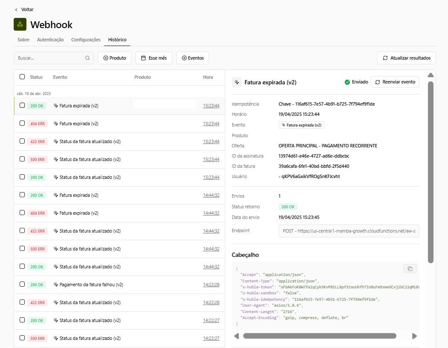Screen dimensions: 448x348
Task: Click the copy icon in Cabeçalho block
Action: click(410, 269)
